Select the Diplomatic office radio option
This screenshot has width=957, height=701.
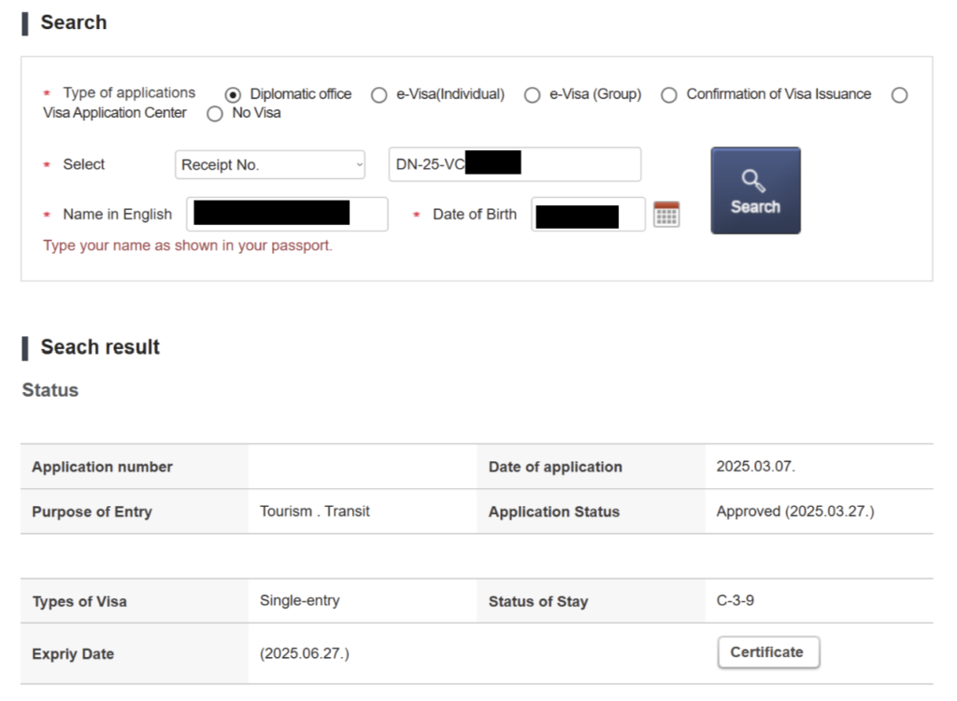[234, 95]
